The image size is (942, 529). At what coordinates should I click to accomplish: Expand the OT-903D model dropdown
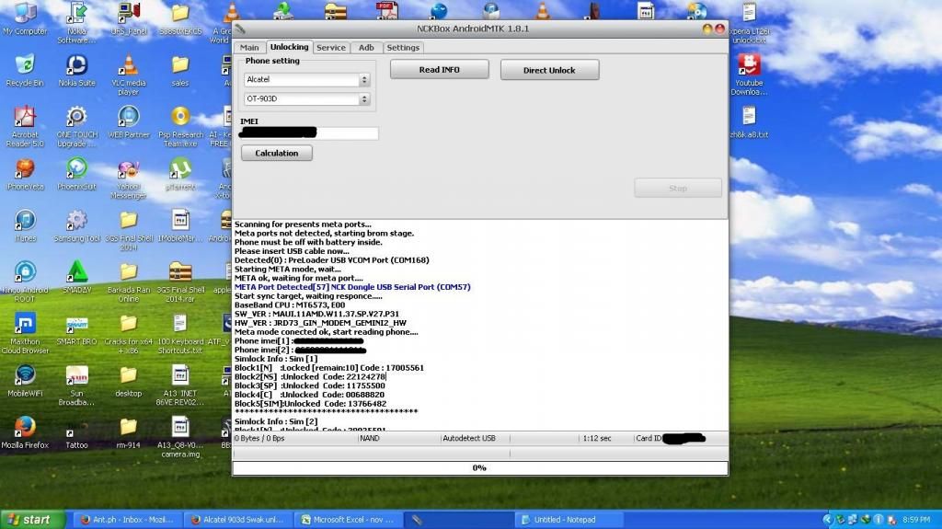click(x=364, y=98)
